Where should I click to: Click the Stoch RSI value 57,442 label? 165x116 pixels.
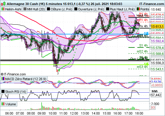[156, 95]
